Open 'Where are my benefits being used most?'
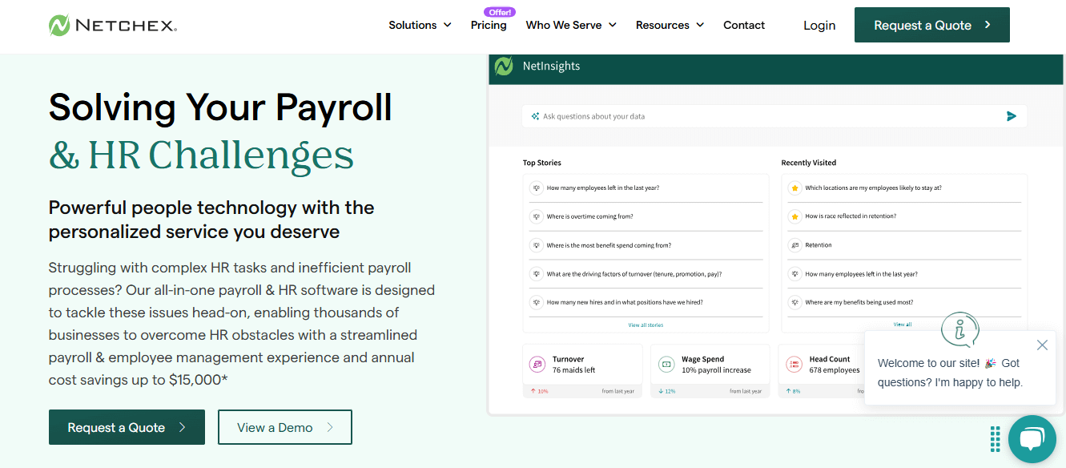Screen dimensions: 1066x468 (x=859, y=303)
